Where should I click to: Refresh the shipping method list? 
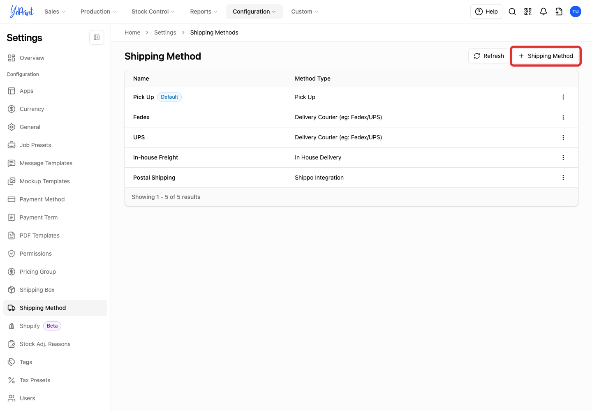489,56
